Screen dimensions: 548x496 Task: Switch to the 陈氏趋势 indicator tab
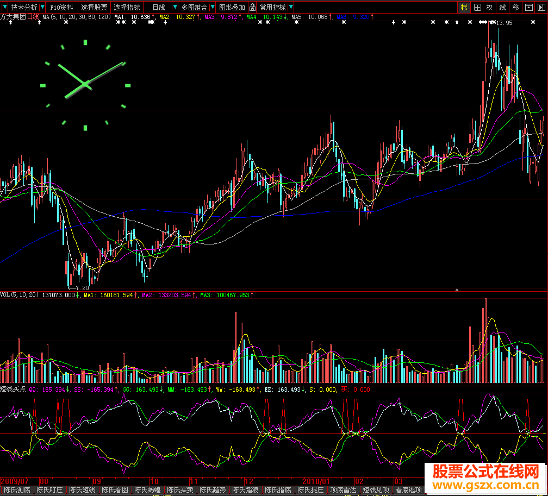pos(213,490)
